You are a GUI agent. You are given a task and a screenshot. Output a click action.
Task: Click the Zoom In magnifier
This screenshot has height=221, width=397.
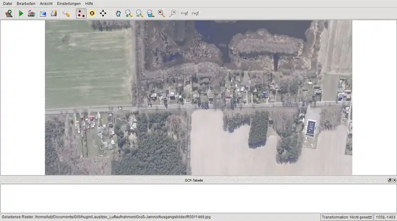coord(129,13)
